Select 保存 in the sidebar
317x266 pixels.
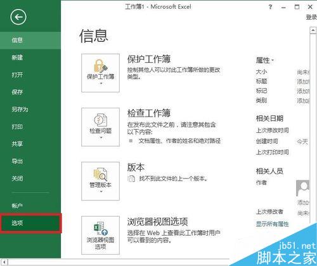point(30,92)
